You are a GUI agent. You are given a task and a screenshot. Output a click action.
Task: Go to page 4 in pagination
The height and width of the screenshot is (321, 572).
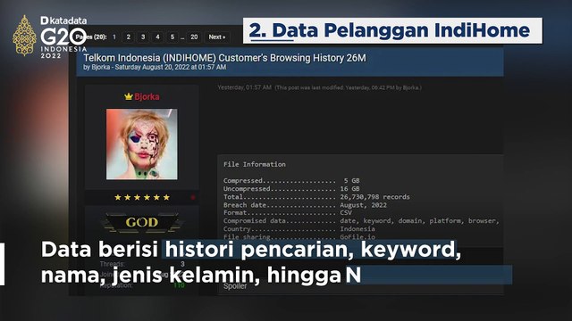point(157,37)
